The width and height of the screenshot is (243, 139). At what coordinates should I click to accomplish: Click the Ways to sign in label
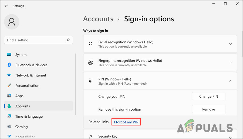96,31
